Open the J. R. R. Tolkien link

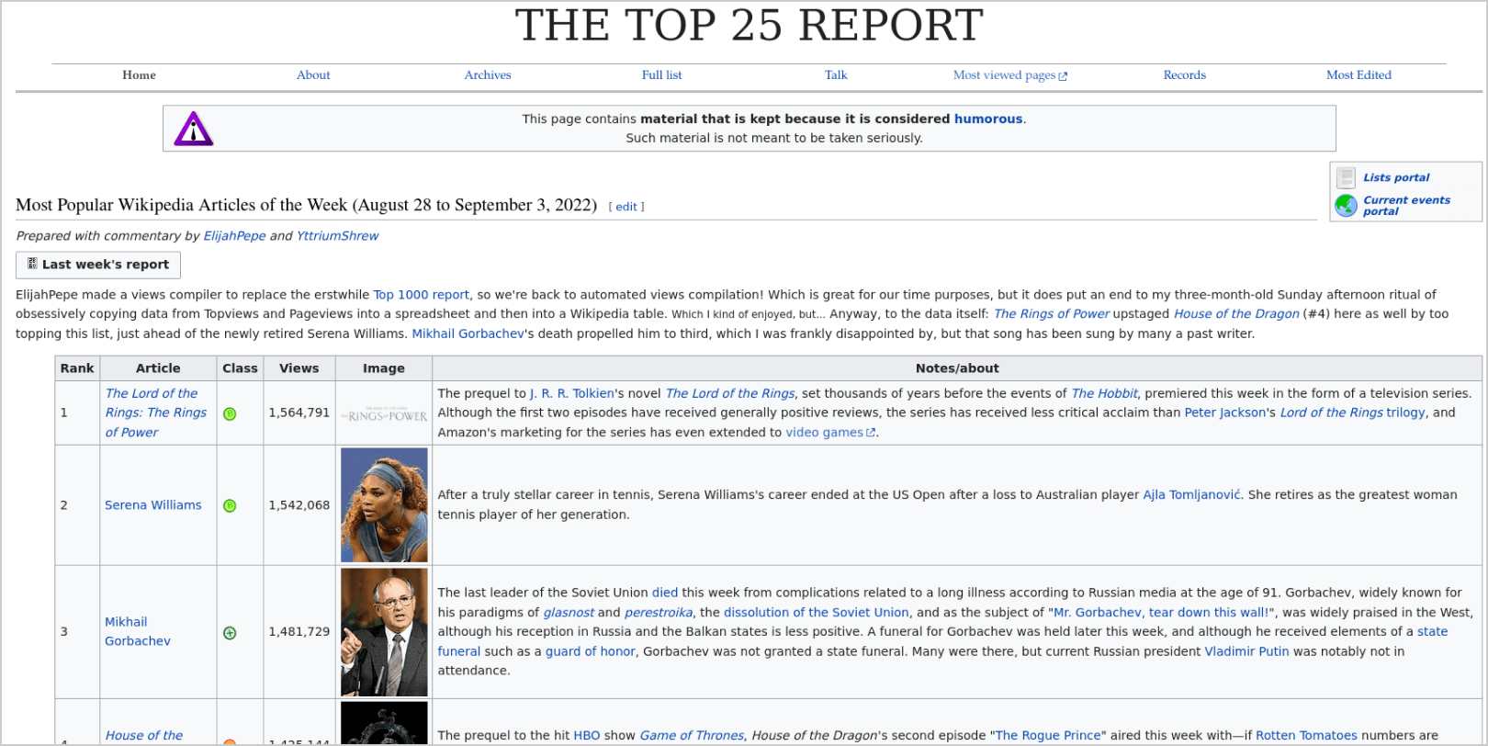click(x=571, y=393)
